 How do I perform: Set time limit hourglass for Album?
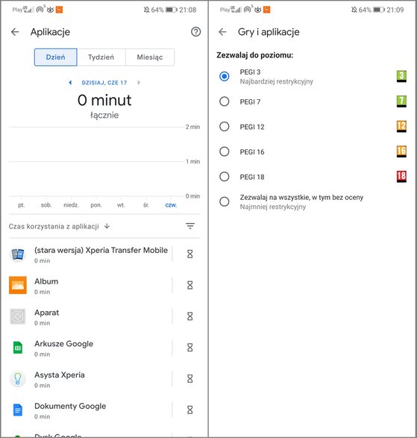190,285
